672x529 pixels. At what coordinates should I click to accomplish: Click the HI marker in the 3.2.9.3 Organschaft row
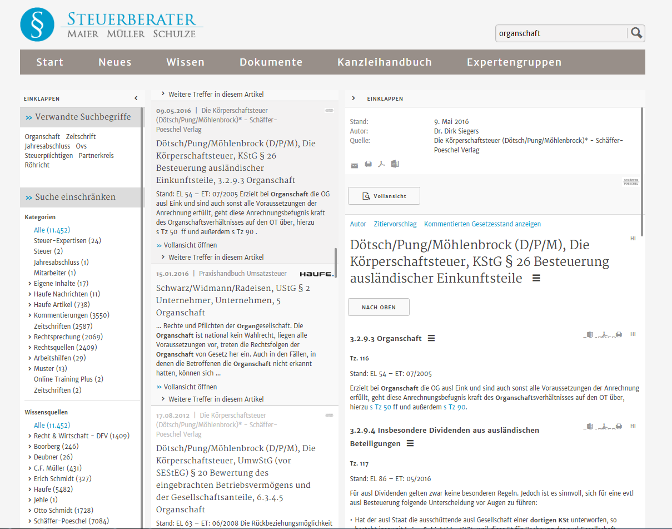(633, 334)
